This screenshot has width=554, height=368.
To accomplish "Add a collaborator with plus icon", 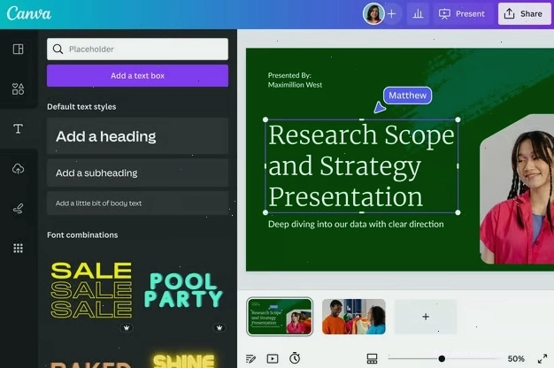I will click(x=391, y=14).
